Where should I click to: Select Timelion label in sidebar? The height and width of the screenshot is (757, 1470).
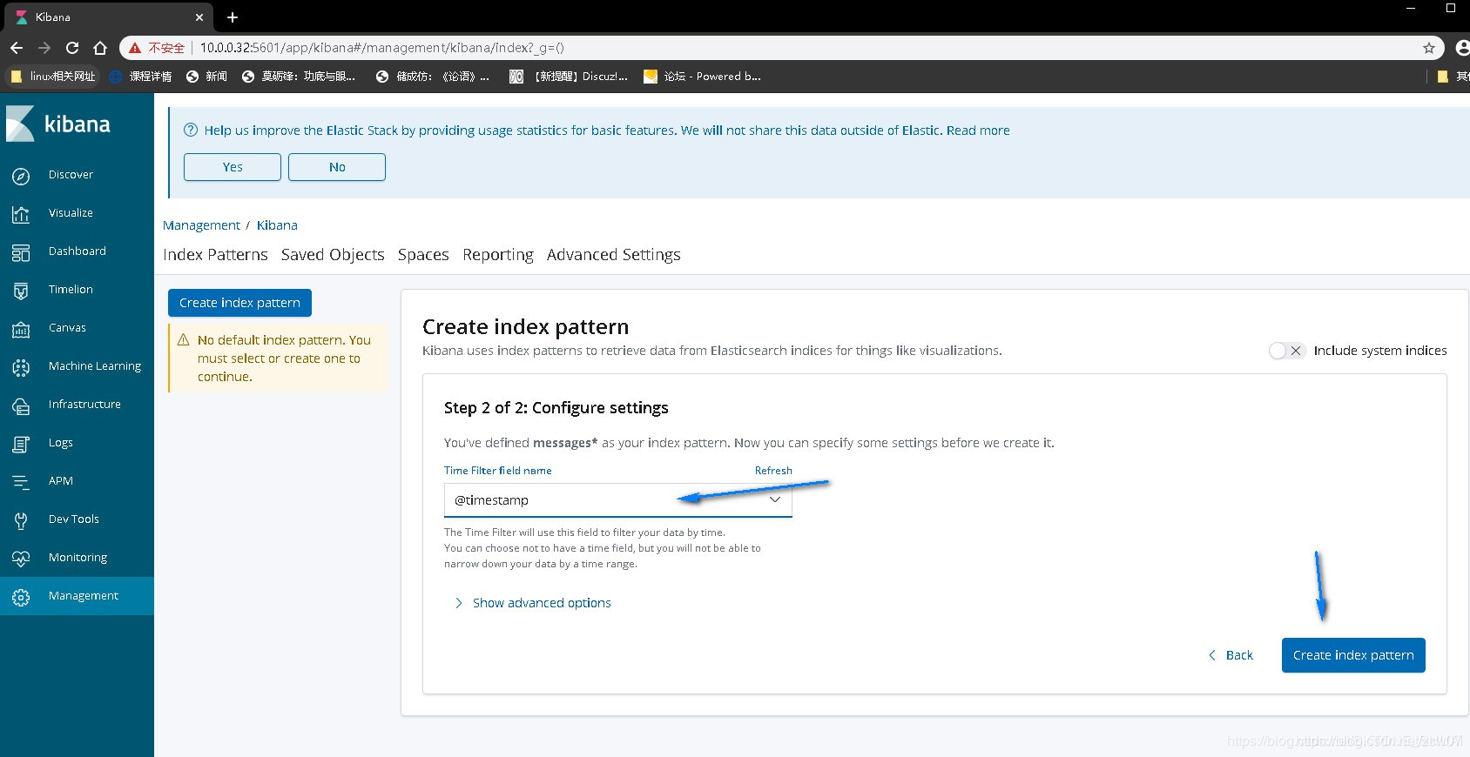pyautogui.click(x=71, y=290)
